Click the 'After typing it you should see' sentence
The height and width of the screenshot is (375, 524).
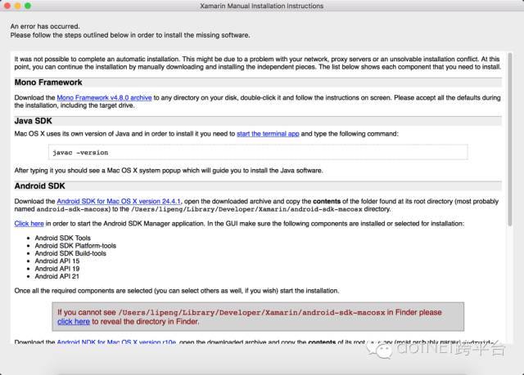point(169,170)
